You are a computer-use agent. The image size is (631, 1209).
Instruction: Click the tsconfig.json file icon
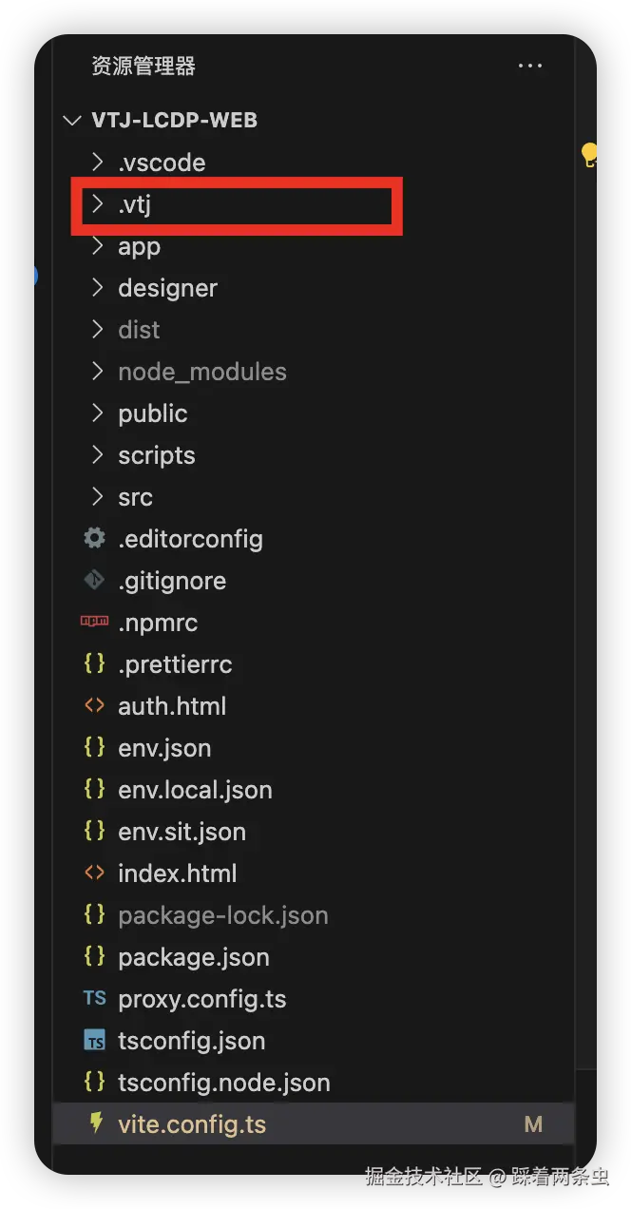[94, 1041]
